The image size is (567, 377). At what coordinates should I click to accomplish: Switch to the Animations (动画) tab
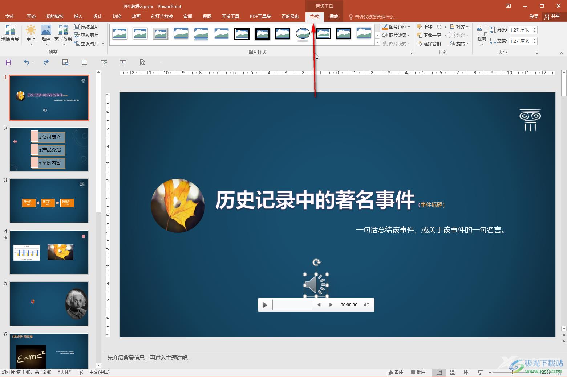click(136, 17)
